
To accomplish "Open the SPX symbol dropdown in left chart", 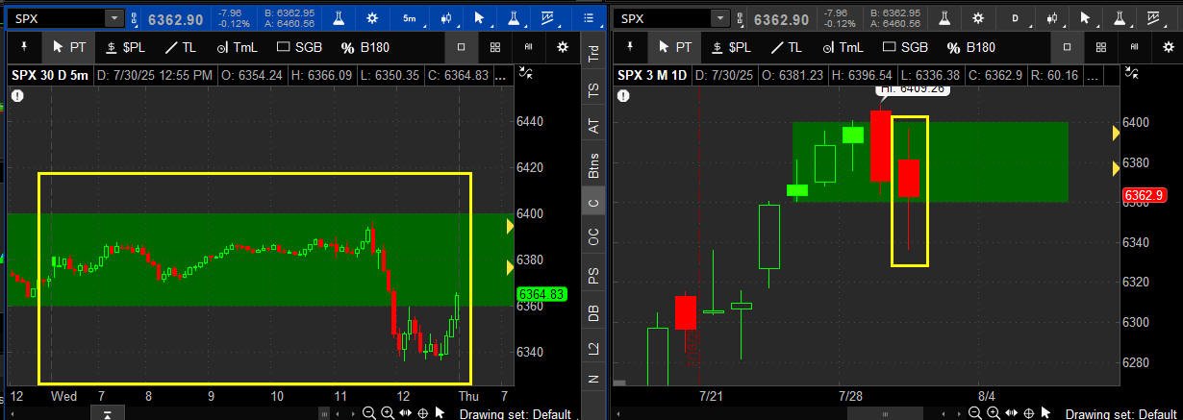I will (65, 18).
